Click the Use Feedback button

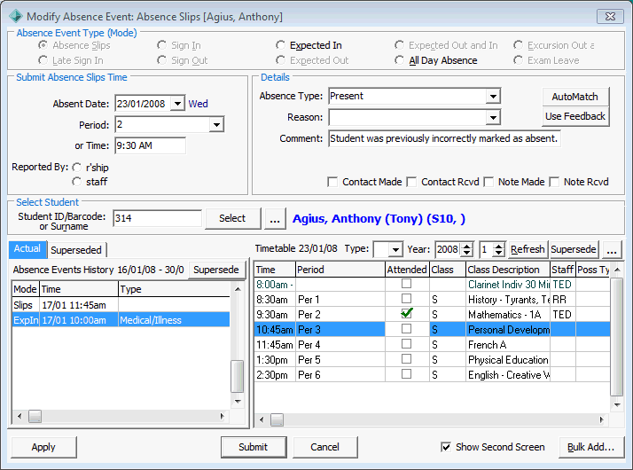click(574, 116)
